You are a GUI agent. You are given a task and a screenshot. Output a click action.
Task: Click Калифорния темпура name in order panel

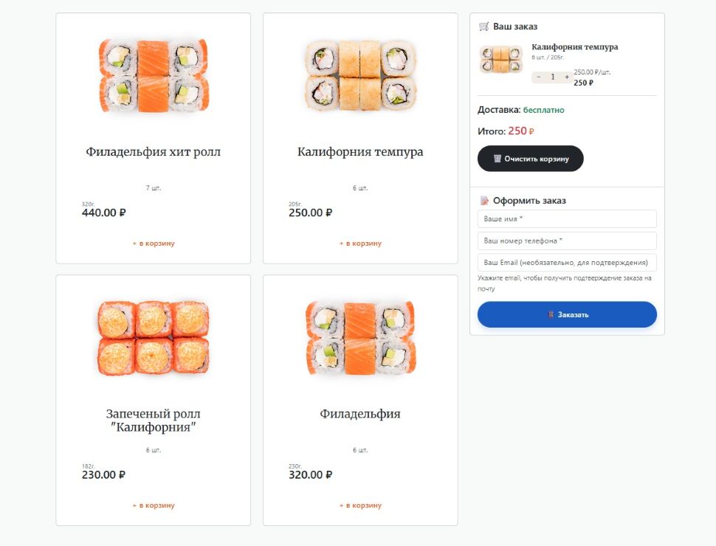point(574,47)
